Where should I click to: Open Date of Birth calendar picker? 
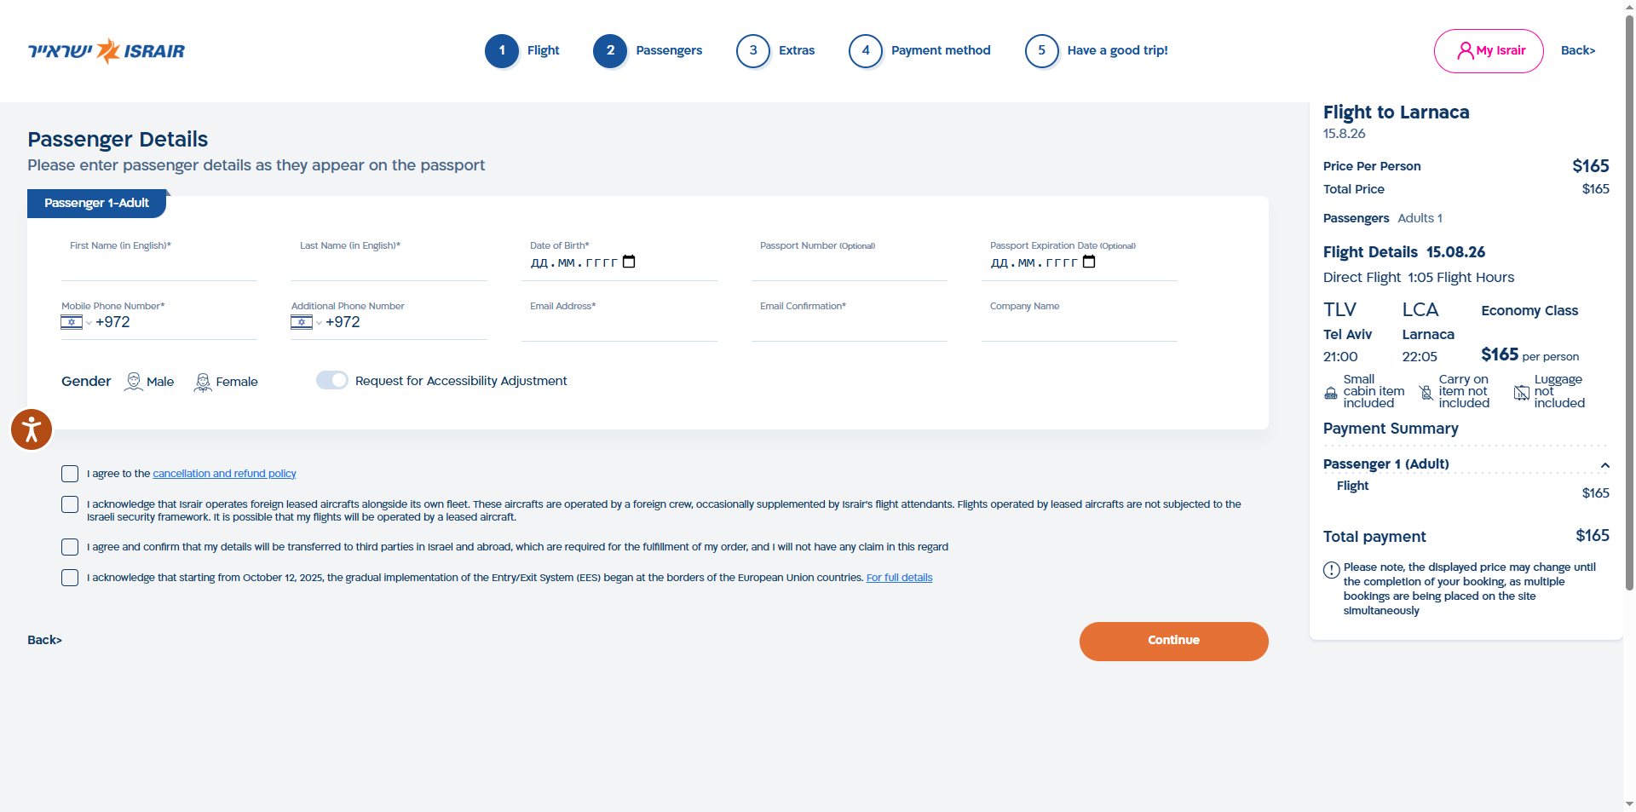click(x=629, y=262)
